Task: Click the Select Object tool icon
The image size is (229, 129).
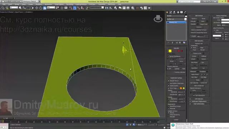Action: [20, 8]
